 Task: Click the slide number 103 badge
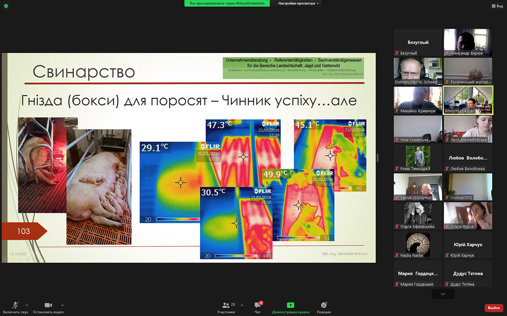[24, 231]
